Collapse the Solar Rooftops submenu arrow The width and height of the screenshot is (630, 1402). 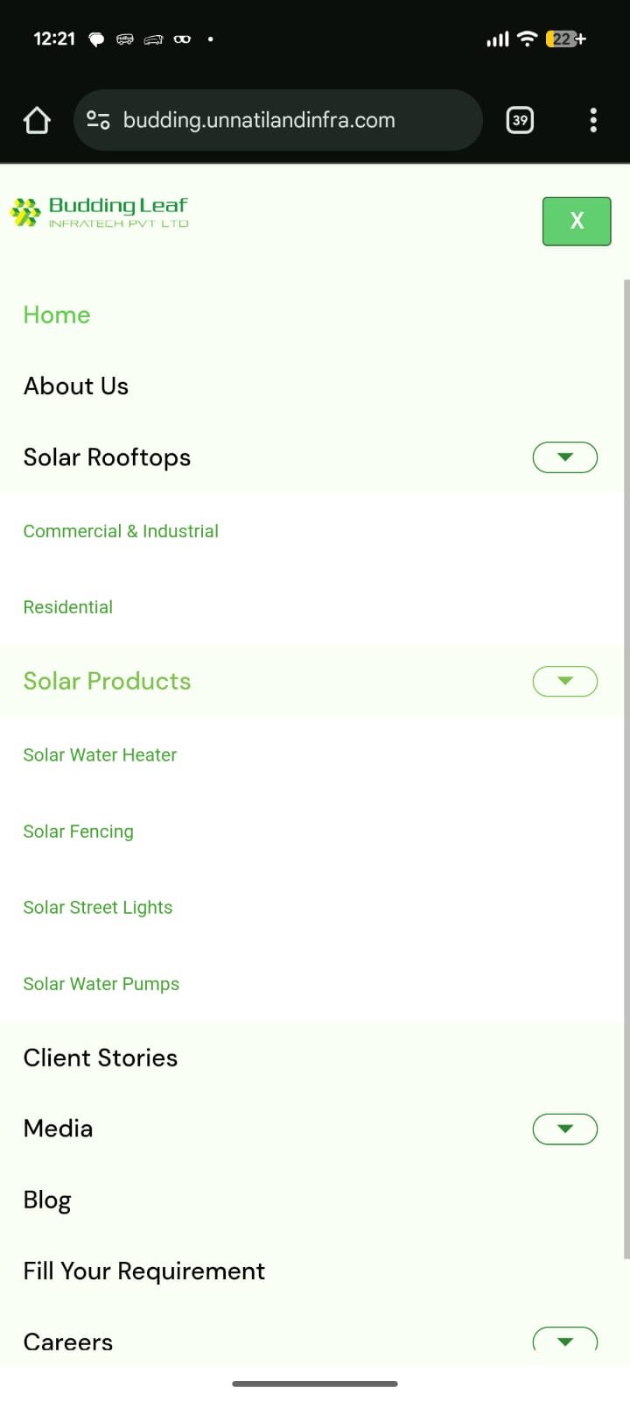(565, 457)
